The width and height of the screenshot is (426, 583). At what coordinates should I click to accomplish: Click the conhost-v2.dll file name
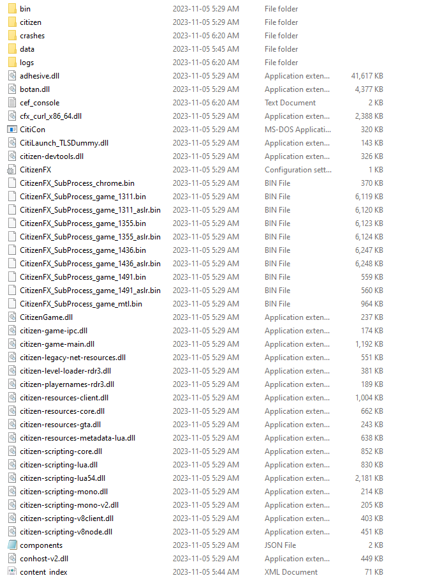point(44,559)
